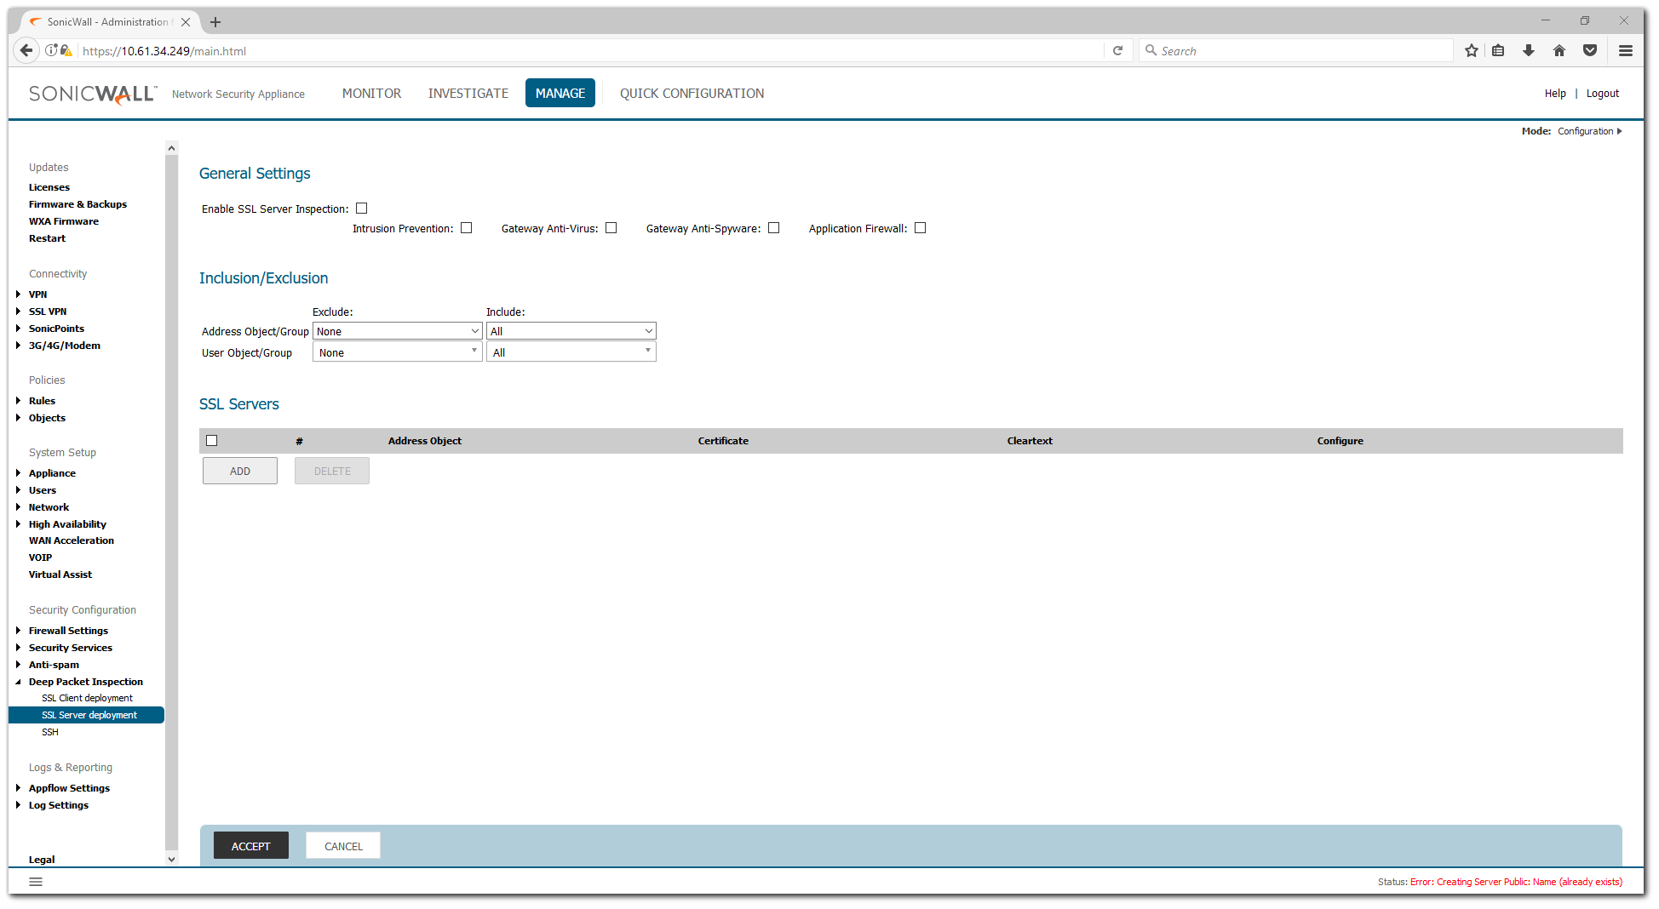Open the browser hamburger menu
1659x909 pixels.
[1626, 51]
